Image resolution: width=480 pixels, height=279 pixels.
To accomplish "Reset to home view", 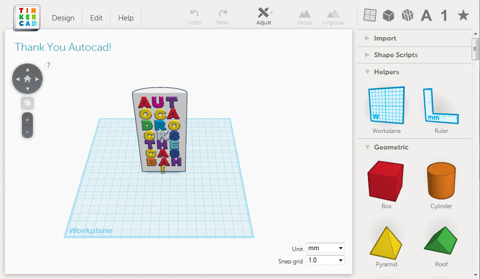I will click(x=27, y=79).
